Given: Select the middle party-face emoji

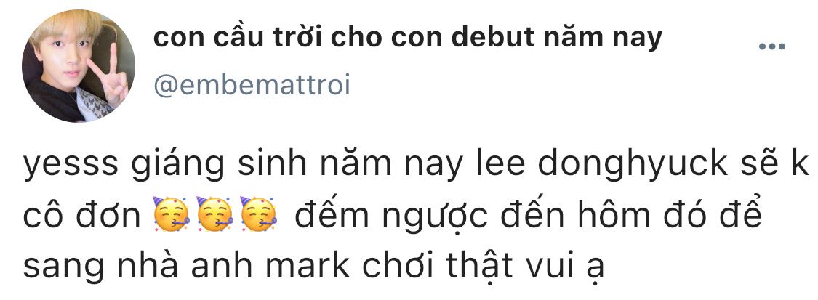Looking at the screenshot, I should click(x=214, y=214).
